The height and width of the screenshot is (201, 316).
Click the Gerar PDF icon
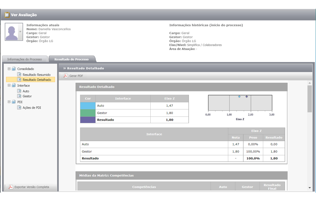66,76
